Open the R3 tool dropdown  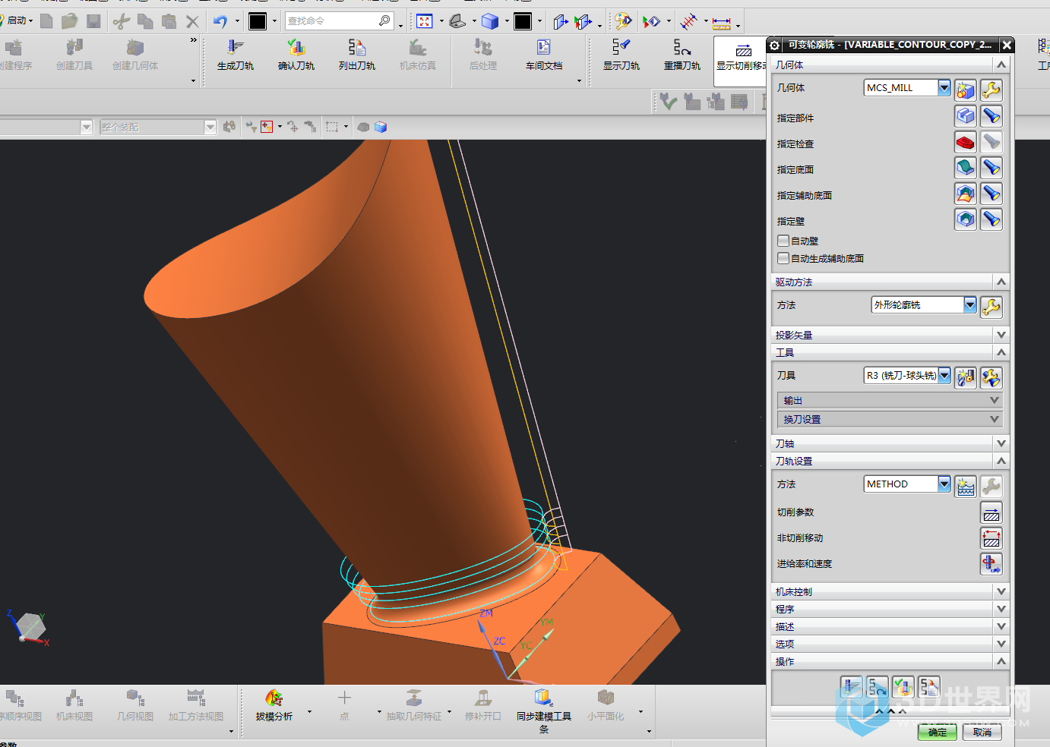(x=944, y=375)
